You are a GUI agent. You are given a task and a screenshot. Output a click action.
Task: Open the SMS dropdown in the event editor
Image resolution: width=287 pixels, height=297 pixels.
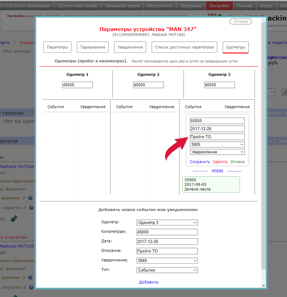point(217,144)
